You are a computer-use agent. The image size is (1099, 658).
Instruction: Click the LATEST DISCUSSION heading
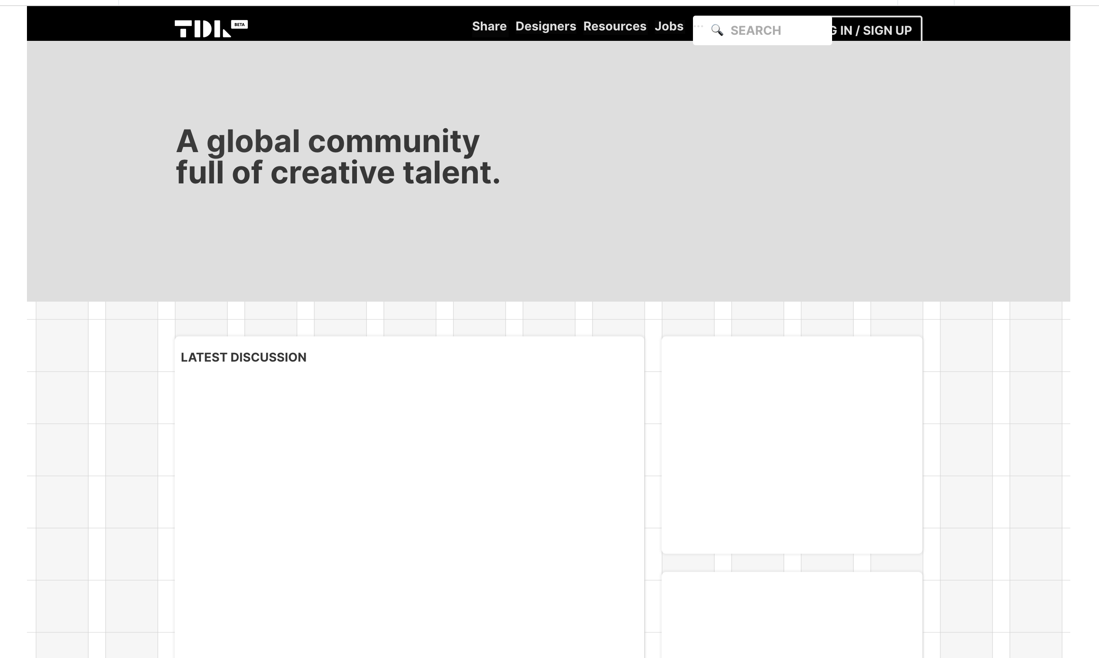pos(243,357)
